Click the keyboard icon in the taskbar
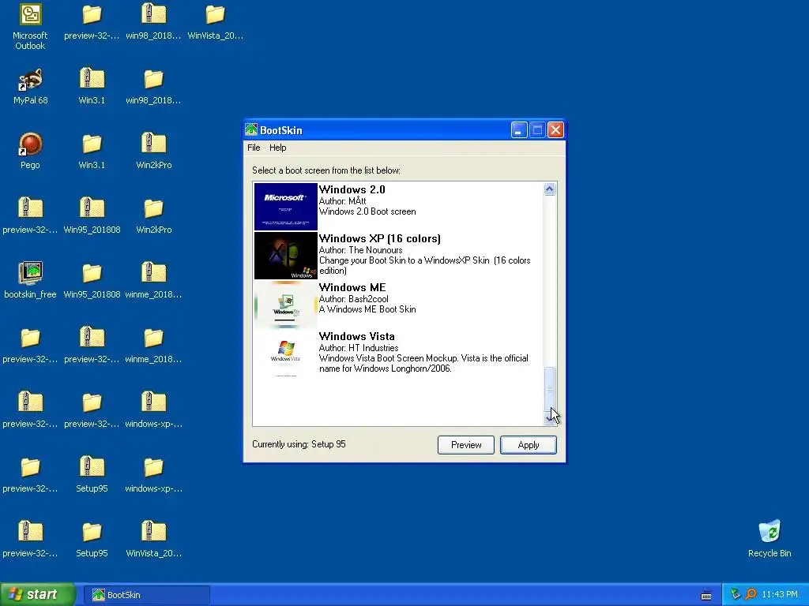Screen dimensions: 809x606 click(x=706, y=595)
